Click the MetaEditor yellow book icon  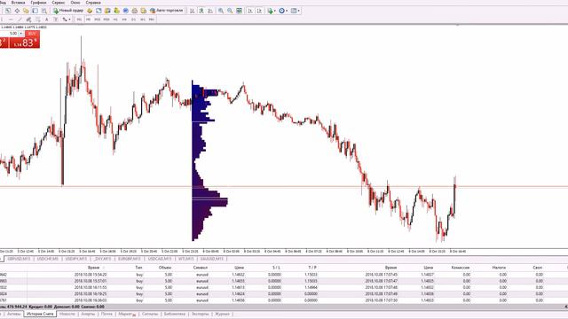[90, 11]
